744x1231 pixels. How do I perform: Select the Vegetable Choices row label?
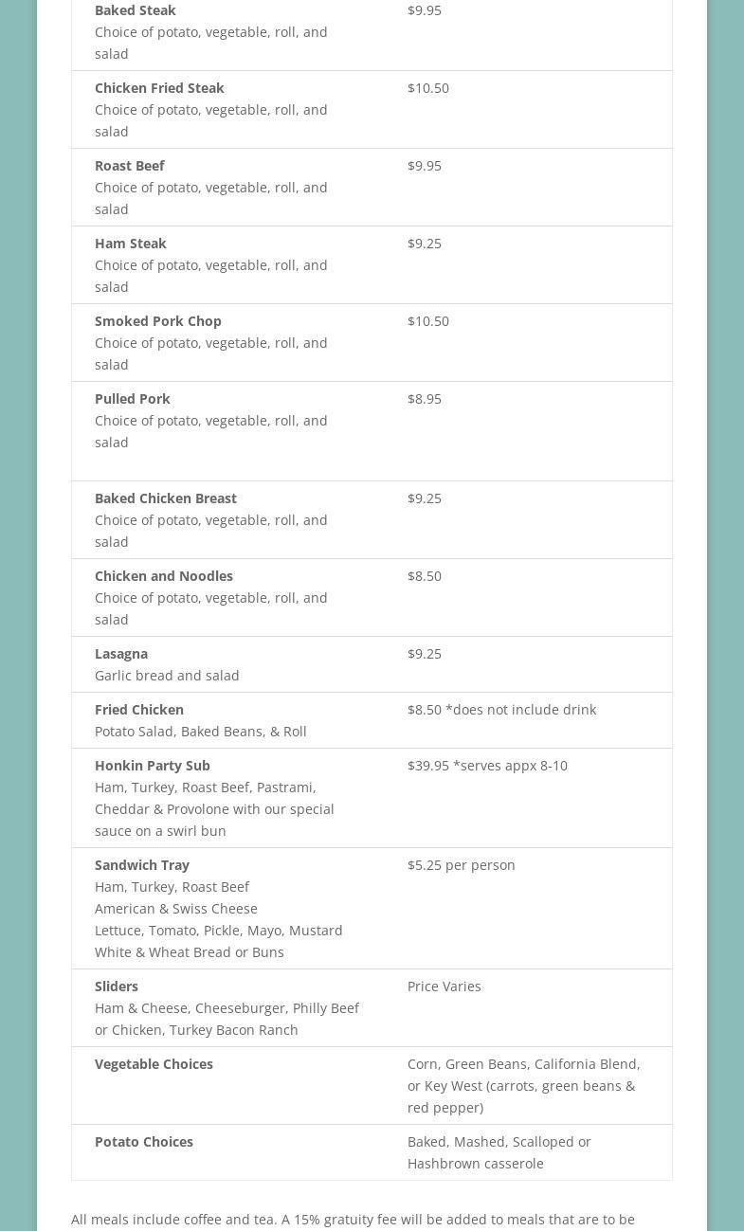click(x=154, y=1064)
